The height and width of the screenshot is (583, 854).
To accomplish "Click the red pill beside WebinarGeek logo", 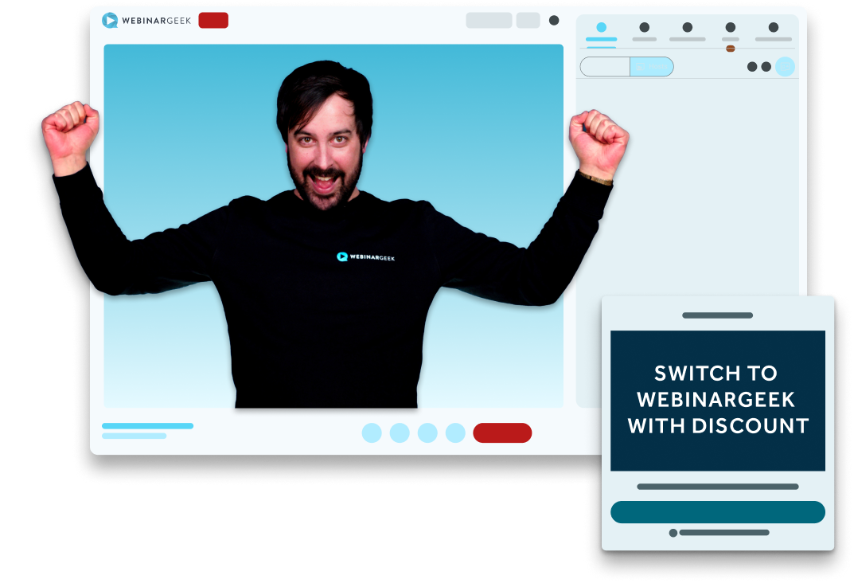I will pyautogui.click(x=213, y=20).
